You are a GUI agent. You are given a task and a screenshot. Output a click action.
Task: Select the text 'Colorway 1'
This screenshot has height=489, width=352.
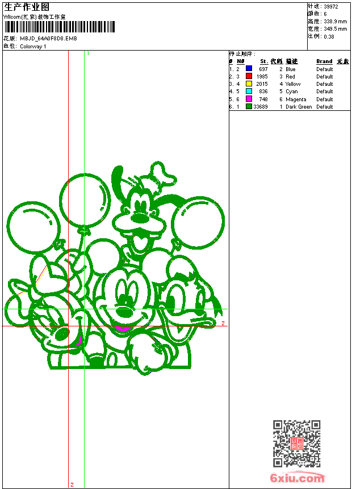pyautogui.click(x=33, y=47)
